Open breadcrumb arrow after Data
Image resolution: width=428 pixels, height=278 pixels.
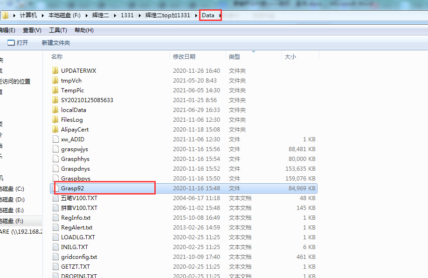point(219,15)
